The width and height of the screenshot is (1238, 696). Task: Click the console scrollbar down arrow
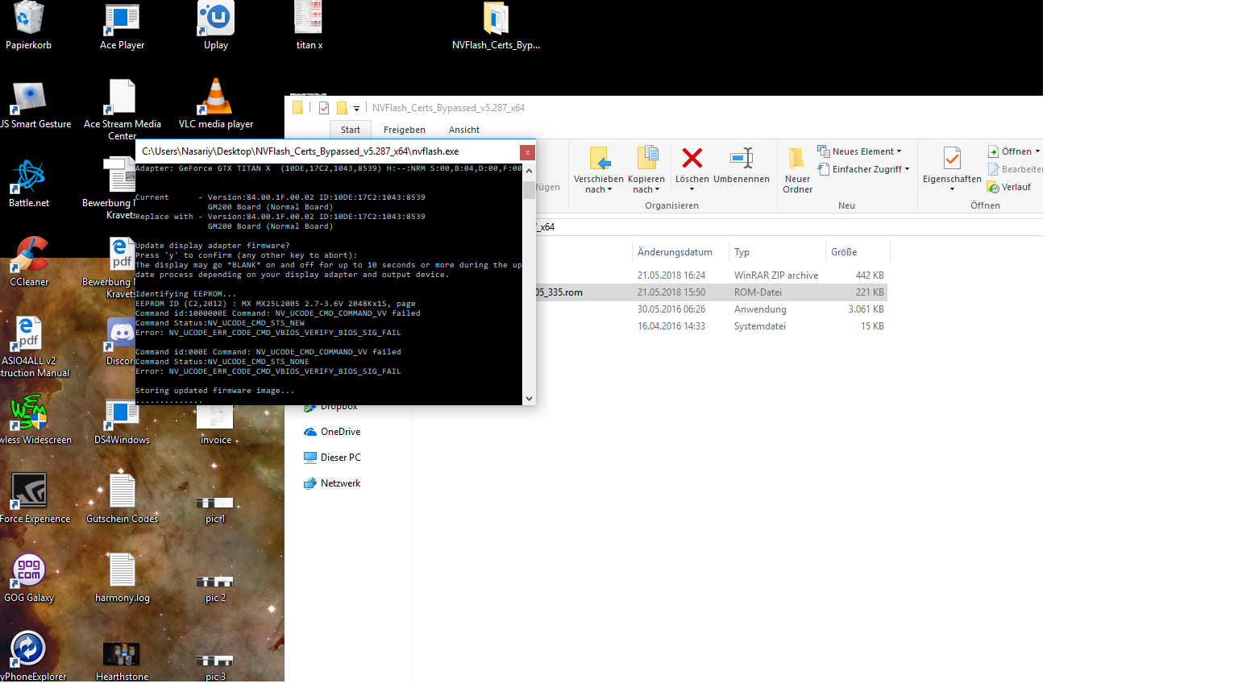[x=529, y=398]
